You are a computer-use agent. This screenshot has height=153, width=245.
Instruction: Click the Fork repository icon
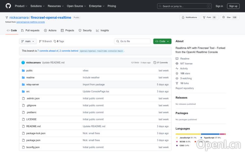tap(204, 17)
